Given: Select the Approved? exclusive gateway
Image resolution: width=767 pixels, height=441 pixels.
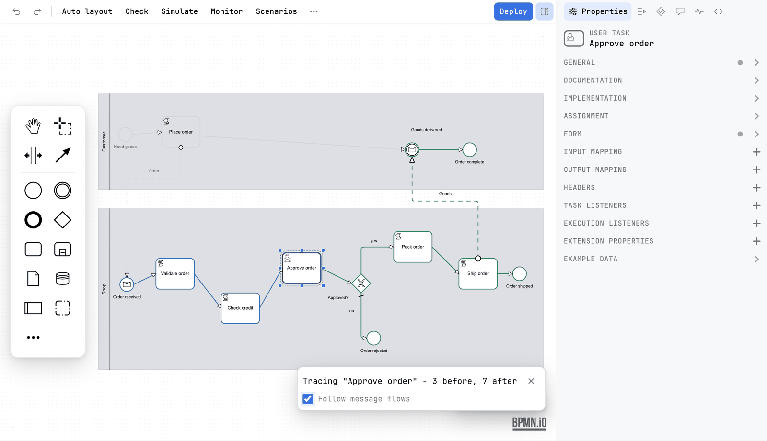Looking at the screenshot, I should (361, 283).
